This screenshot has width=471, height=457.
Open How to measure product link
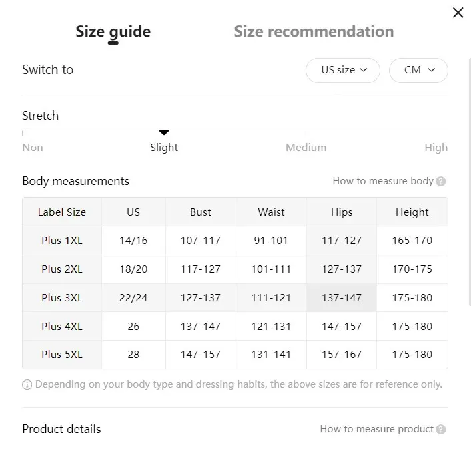(x=377, y=429)
